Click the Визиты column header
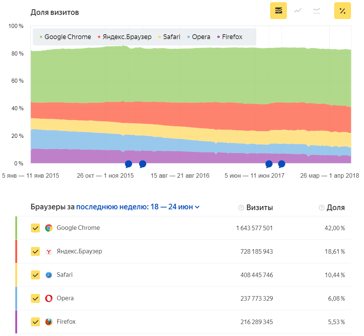 point(260,207)
